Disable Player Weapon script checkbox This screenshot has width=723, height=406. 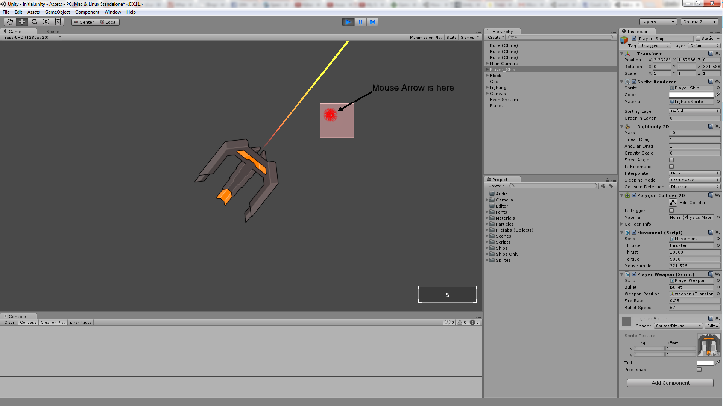[x=634, y=274]
